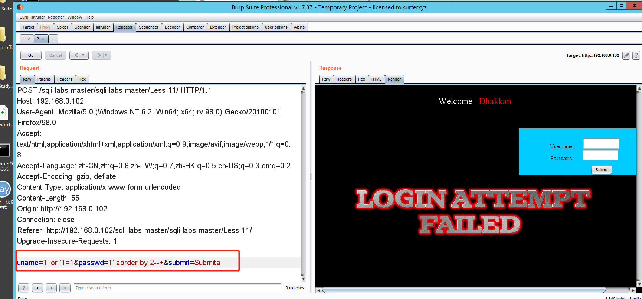
Task: Switch to the Scanner tab
Action: tap(82, 27)
